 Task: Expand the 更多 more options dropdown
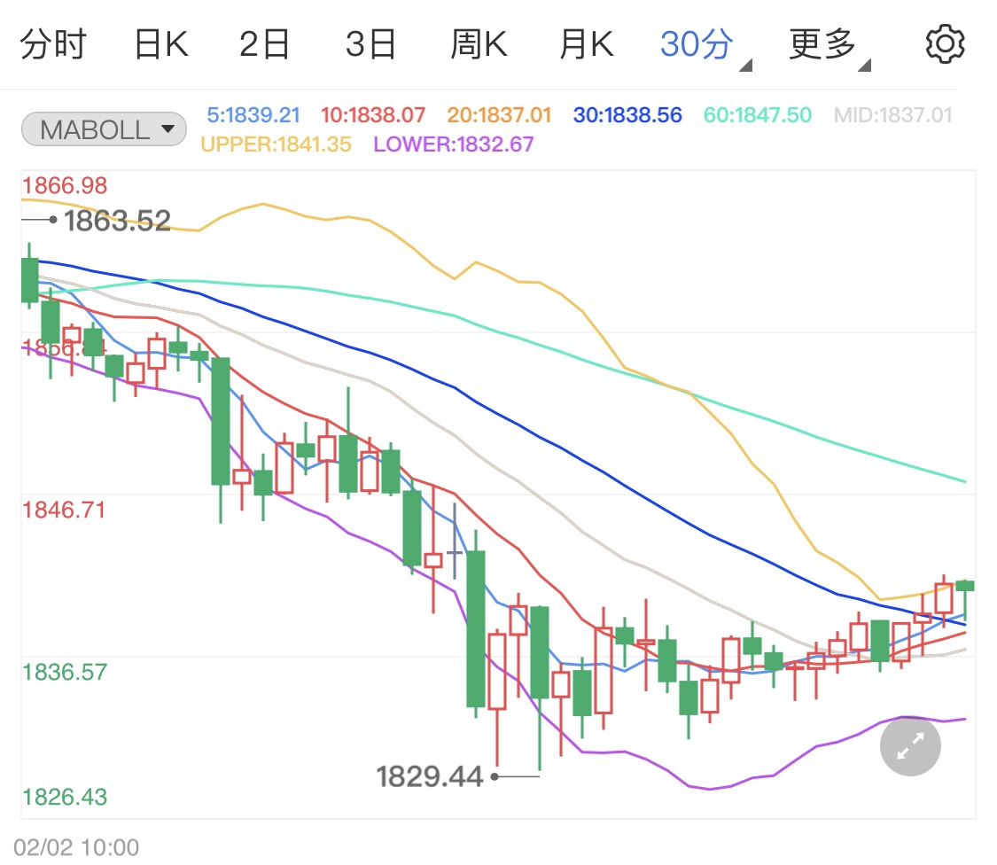coord(830,46)
